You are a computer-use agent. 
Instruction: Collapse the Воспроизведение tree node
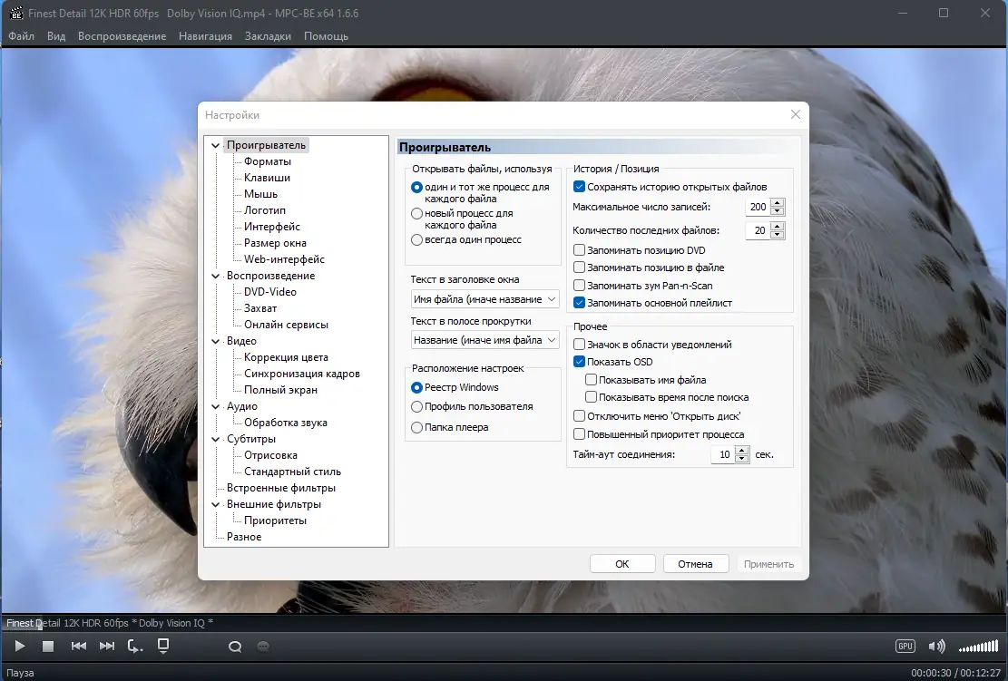pyautogui.click(x=215, y=276)
